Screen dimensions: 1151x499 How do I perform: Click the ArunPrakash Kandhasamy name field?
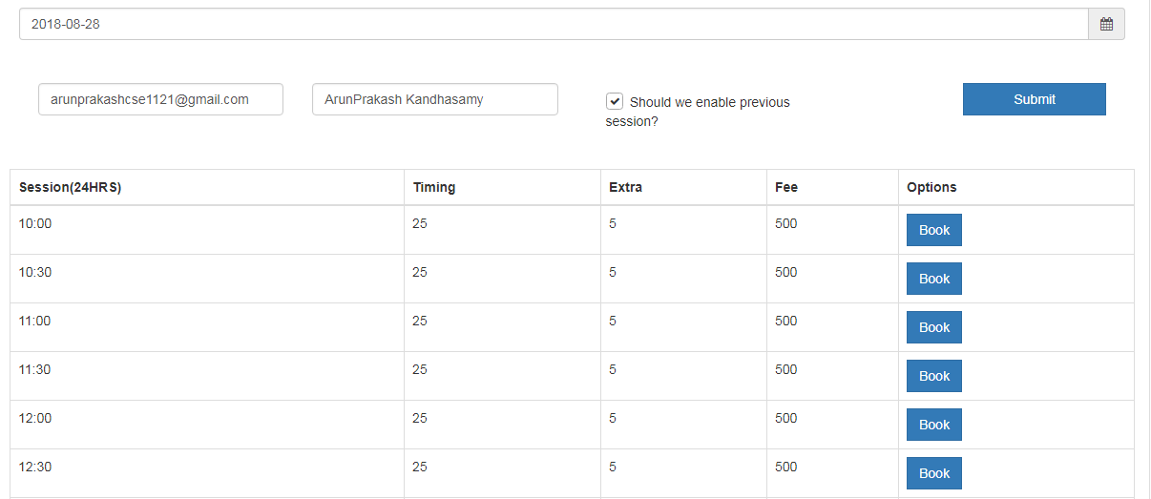pos(434,99)
